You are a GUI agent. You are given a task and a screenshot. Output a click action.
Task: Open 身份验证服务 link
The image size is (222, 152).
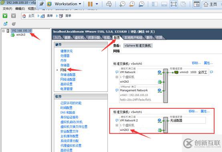[x=69, y=117]
